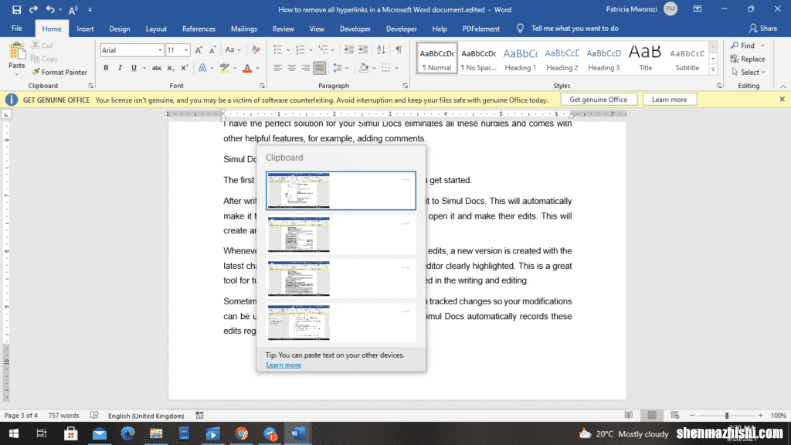
Task: Share the document
Action: pos(762,29)
